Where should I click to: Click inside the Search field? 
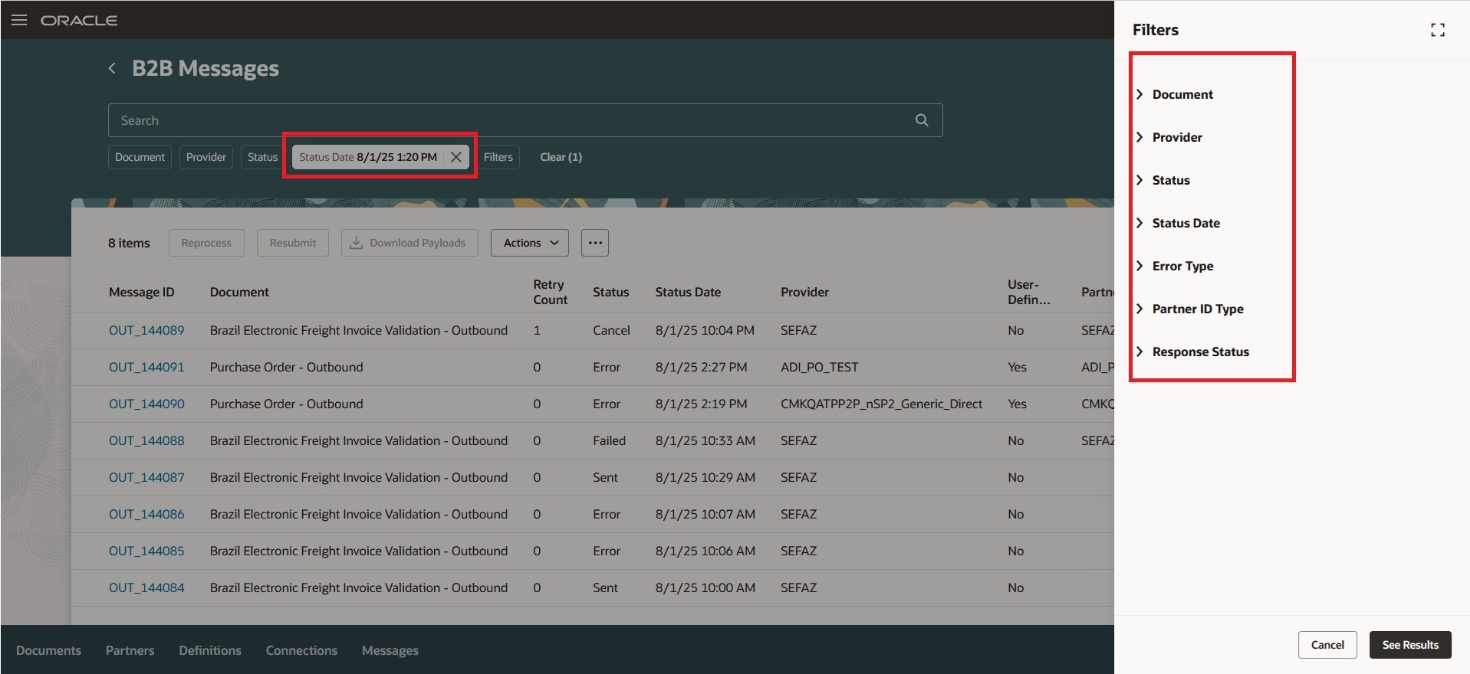tap(506, 120)
